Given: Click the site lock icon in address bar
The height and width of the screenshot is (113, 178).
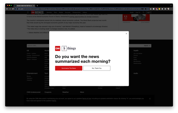Looking at the screenshot, I should coord(16,9).
